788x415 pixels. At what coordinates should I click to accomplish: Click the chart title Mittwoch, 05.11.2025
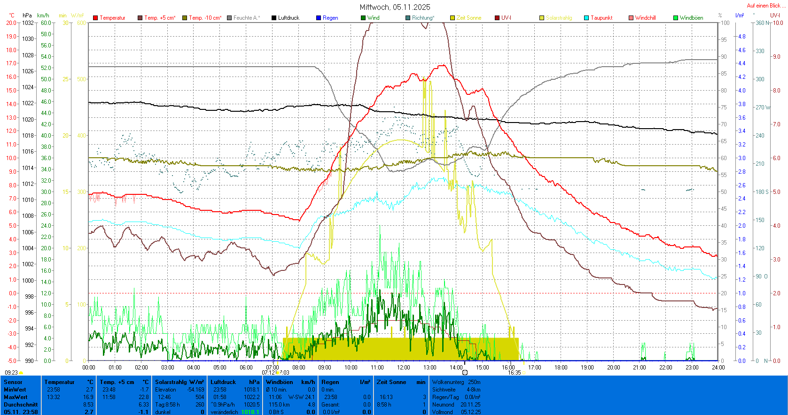click(x=395, y=7)
